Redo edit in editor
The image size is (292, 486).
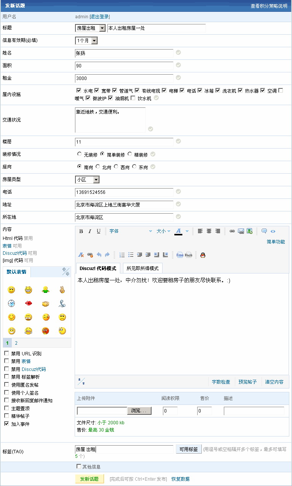click(x=107, y=255)
